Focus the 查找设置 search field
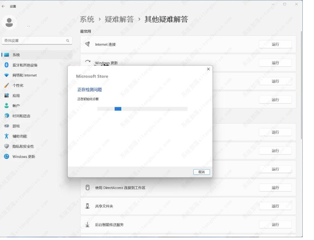 click(x=37, y=41)
